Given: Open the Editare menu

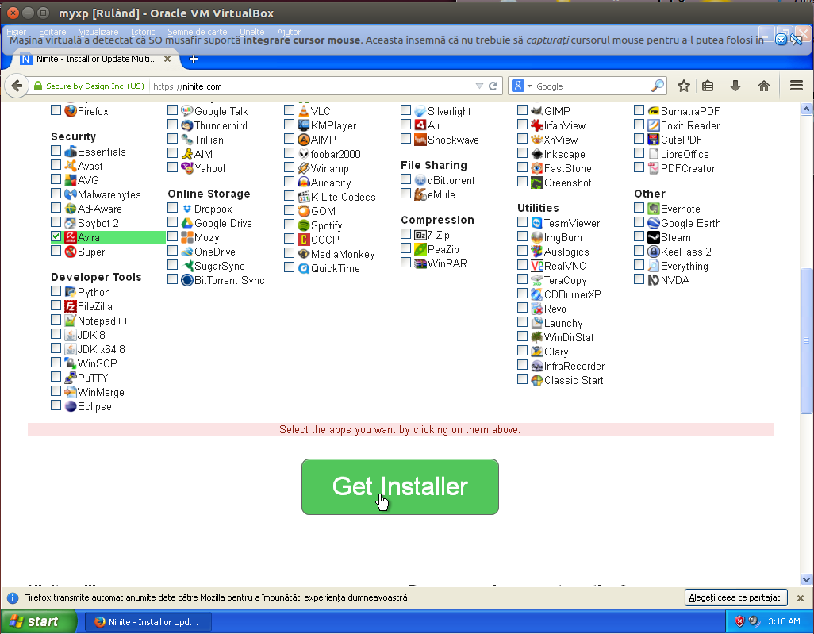Looking at the screenshot, I should coord(52,32).
